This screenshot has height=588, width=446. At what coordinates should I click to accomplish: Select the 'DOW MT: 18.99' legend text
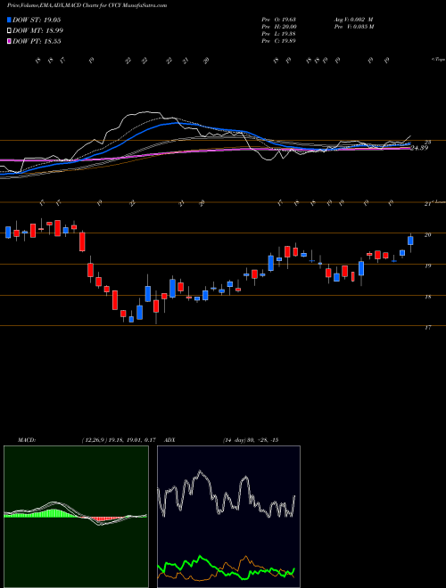(38, 31)
